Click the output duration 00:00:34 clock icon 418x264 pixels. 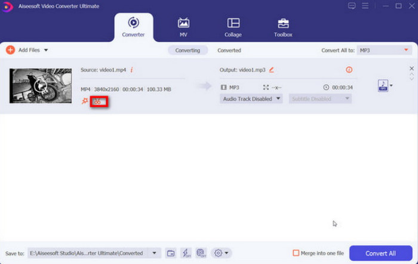click(x=326, y=87)
